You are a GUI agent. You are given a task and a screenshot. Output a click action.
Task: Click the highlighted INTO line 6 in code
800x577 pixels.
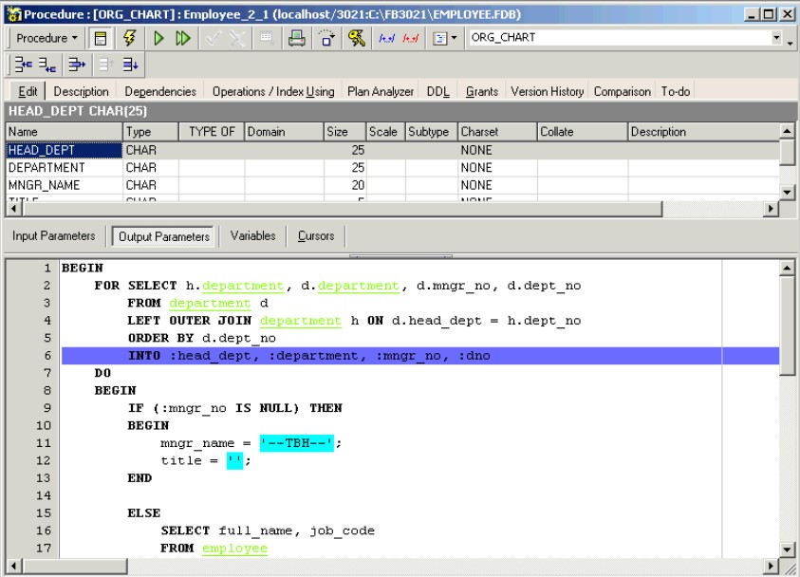(x=419, y=356)
